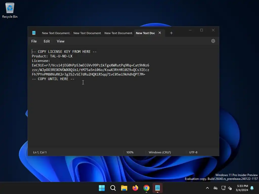Switch to the first New Text Document tab
This screenshot has height=194, width=259.
(56, 33)
